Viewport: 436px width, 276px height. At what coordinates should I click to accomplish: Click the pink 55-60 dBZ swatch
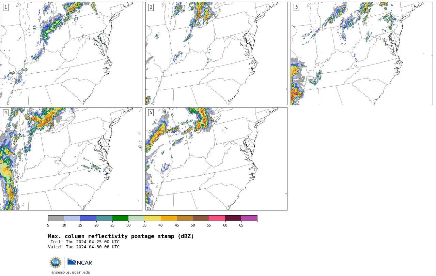click(217, 218)
